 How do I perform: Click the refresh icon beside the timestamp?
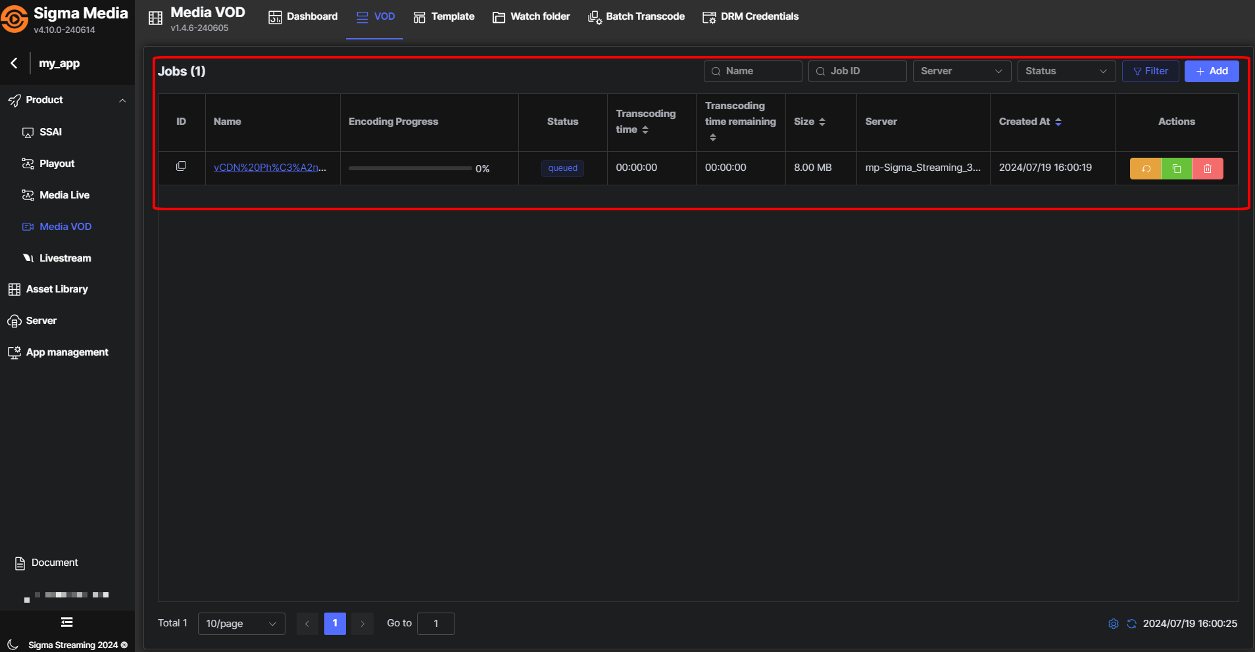pos(1131,624)
